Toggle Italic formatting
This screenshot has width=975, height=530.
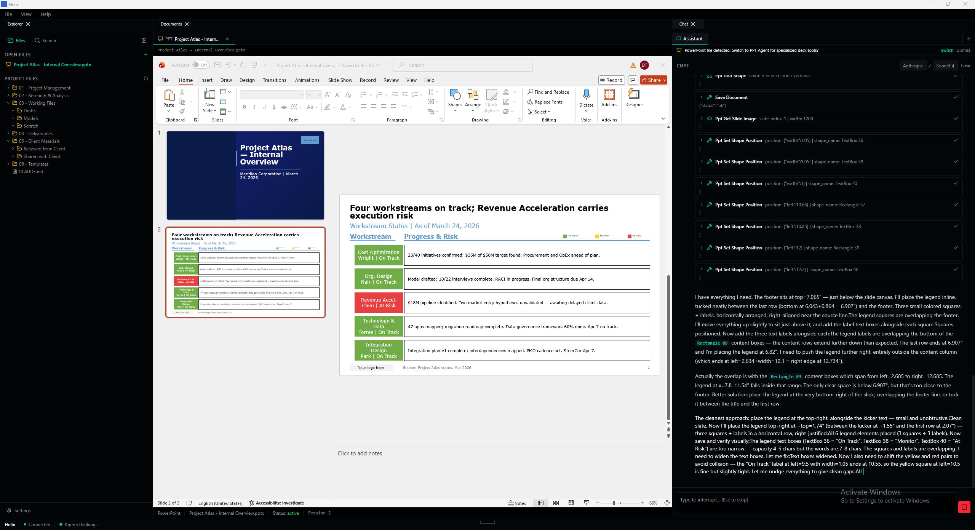pyautogui.click(x=254, y=107)
